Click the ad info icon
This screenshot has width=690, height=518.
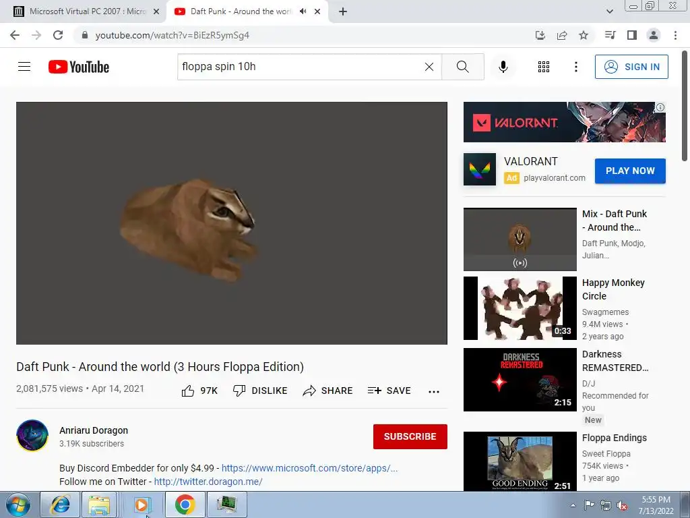(660, 107)
